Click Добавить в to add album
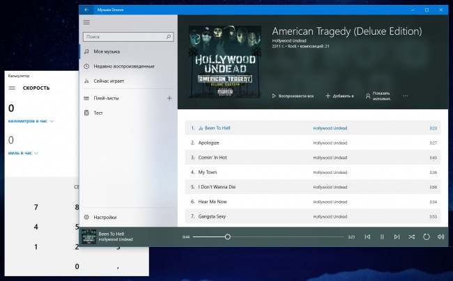 pos(339,96)
